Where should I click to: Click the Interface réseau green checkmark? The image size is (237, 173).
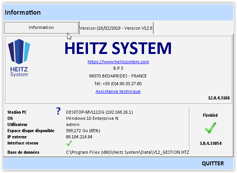[69, 143]
